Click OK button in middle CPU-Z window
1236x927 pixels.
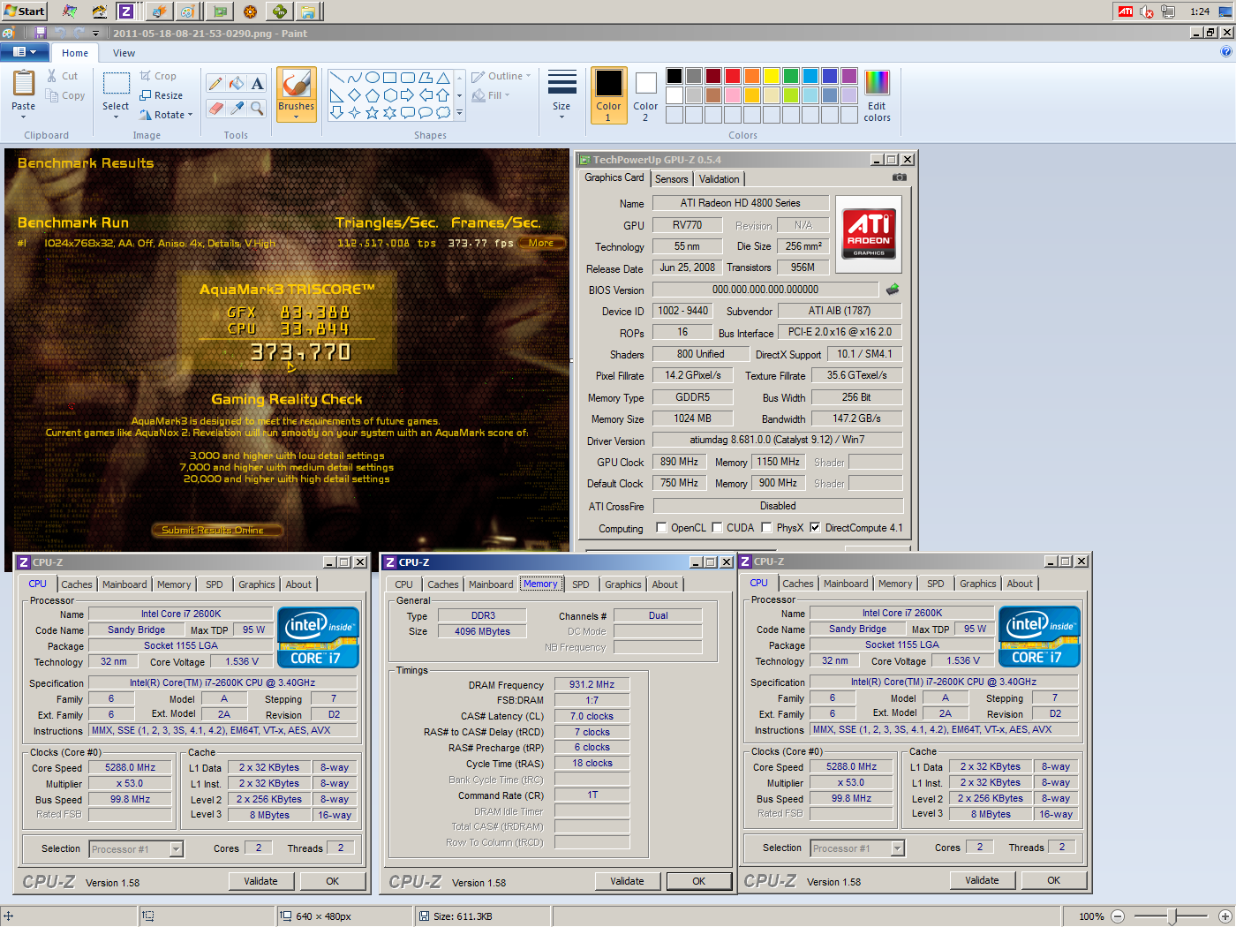698,881
